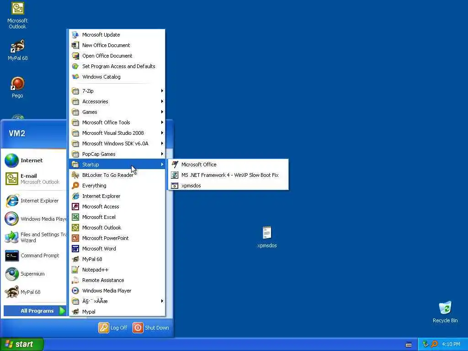The width and height of the screenshot is (468, 351).
Task: Launch Microsoft PowerPoint
Action: coord(117,238)
